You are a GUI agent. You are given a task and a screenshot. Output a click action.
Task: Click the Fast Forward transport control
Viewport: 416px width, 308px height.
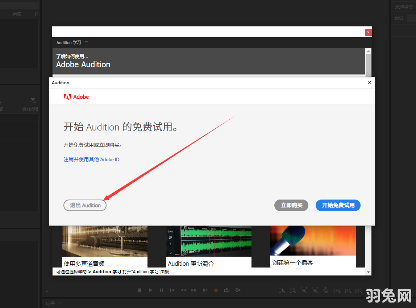click(x=194, y=290)
